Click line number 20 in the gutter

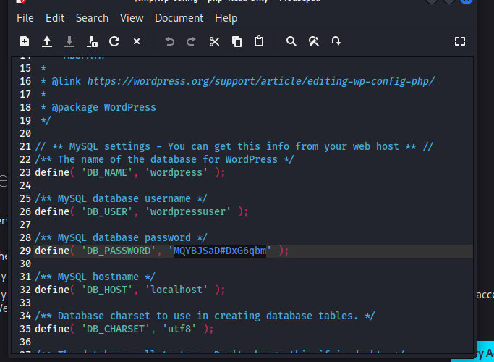(x=25, y=134)
